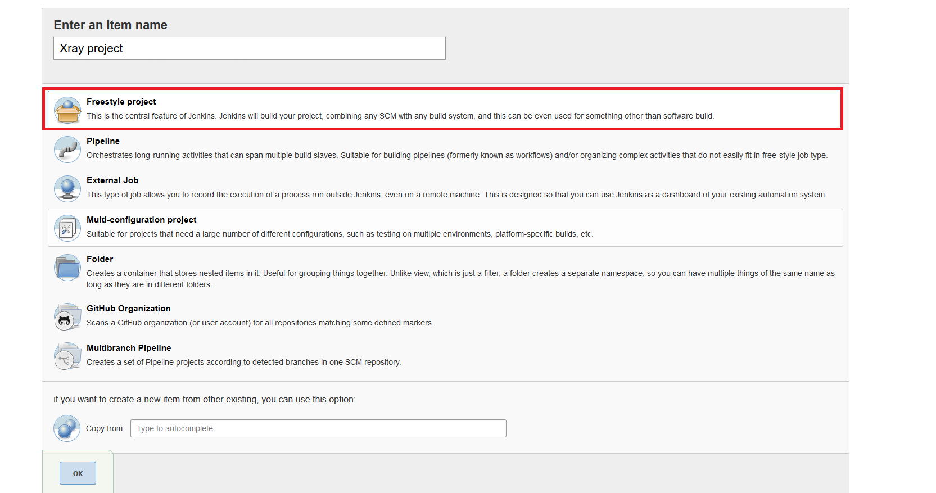
Task: Click the Multi-configuration project tools icon
Action: pyautogui.click(x=67, y=228)
